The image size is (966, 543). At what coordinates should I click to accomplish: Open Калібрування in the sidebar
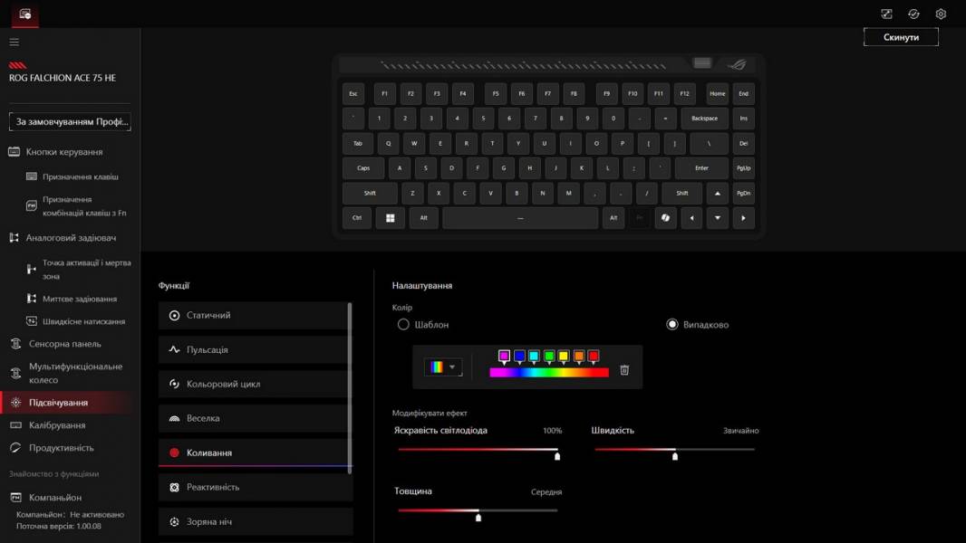tap(57, 425)
